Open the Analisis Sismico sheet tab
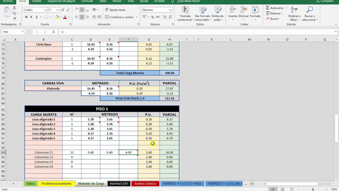Viewport: 339px width, 191px height. [x=145, y=184]
